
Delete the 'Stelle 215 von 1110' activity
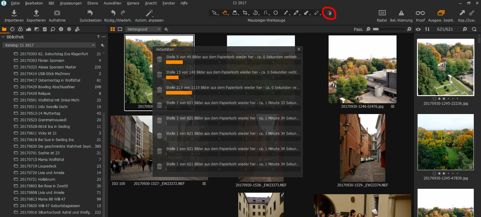point(159,90)
